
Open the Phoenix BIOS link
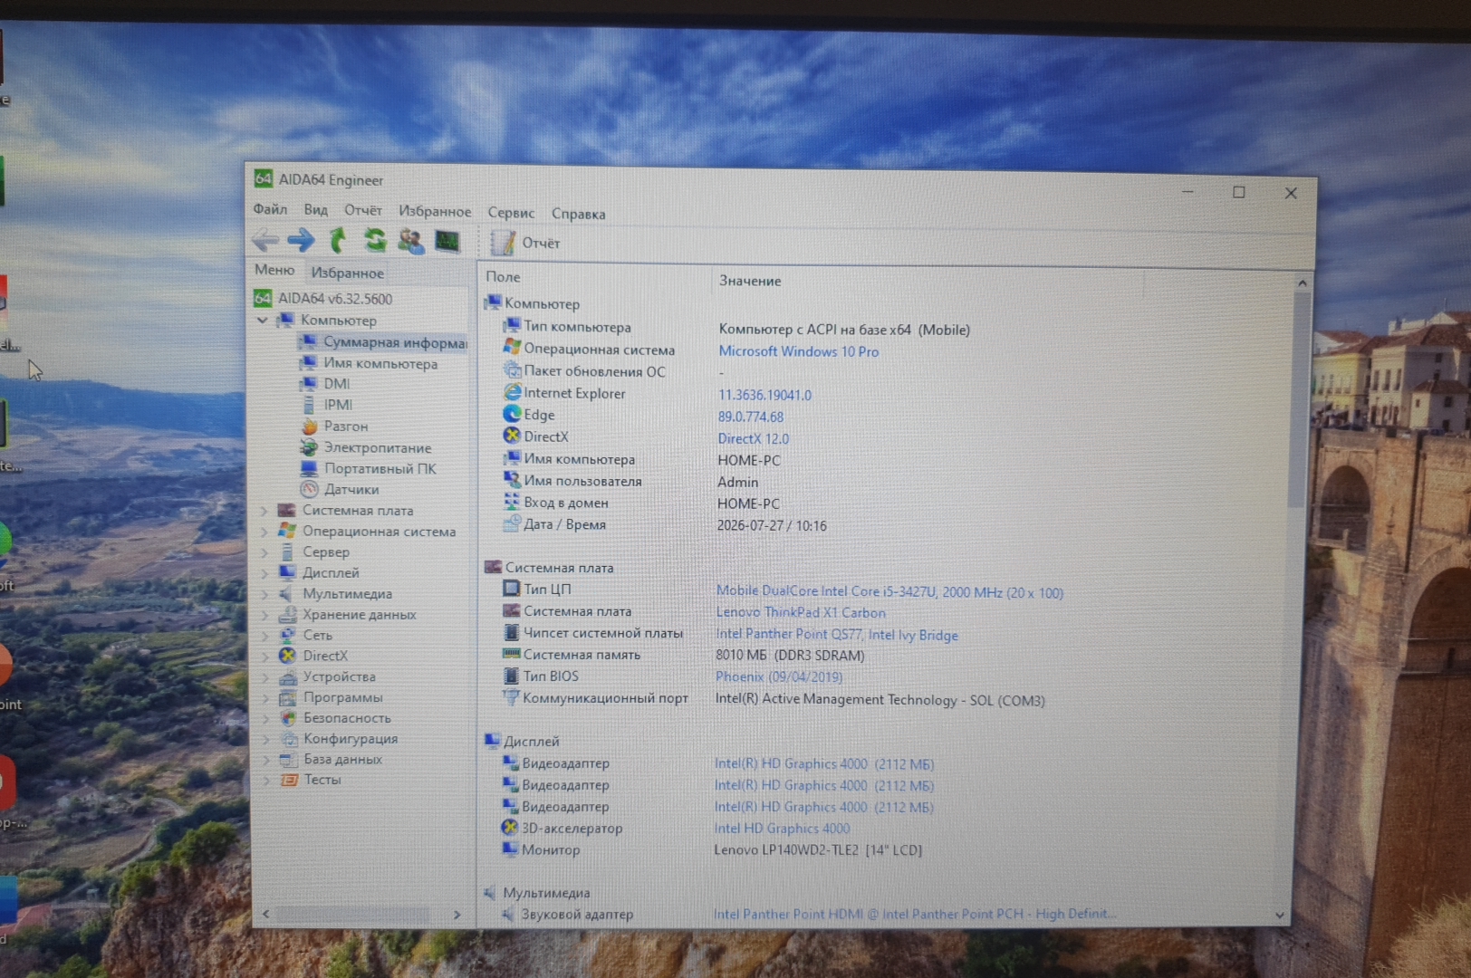coord(779,676)
